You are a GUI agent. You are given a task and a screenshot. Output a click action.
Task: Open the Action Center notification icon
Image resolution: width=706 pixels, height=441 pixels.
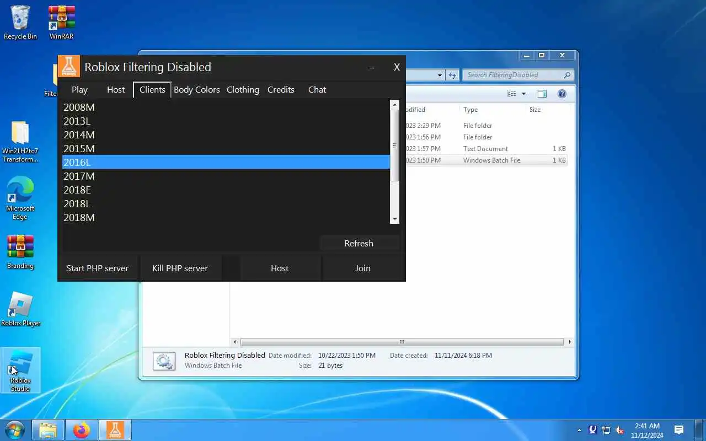coord(679,430)
